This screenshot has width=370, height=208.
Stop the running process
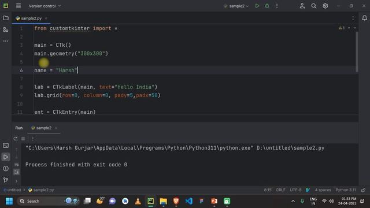coord(23,139)
